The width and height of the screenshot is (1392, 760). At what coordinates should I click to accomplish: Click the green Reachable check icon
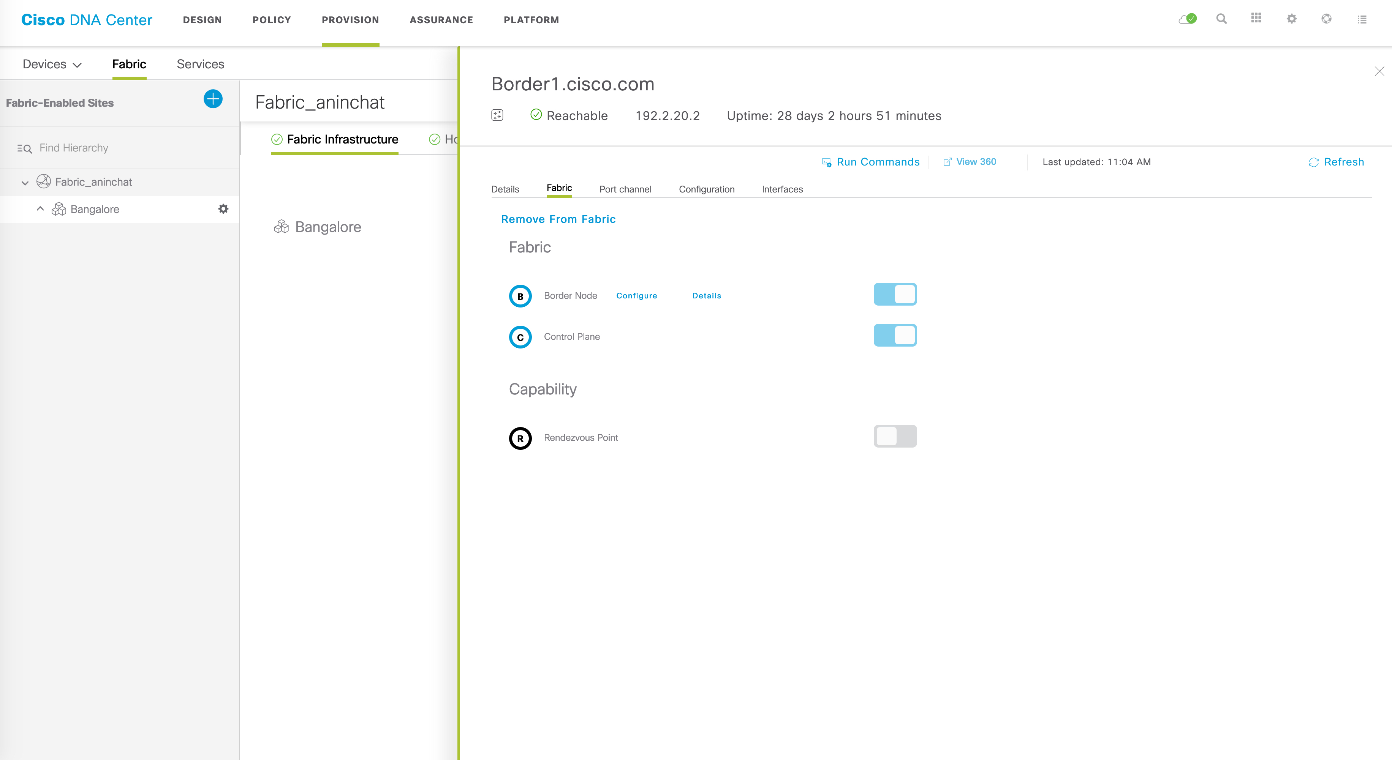click(536, 114)
